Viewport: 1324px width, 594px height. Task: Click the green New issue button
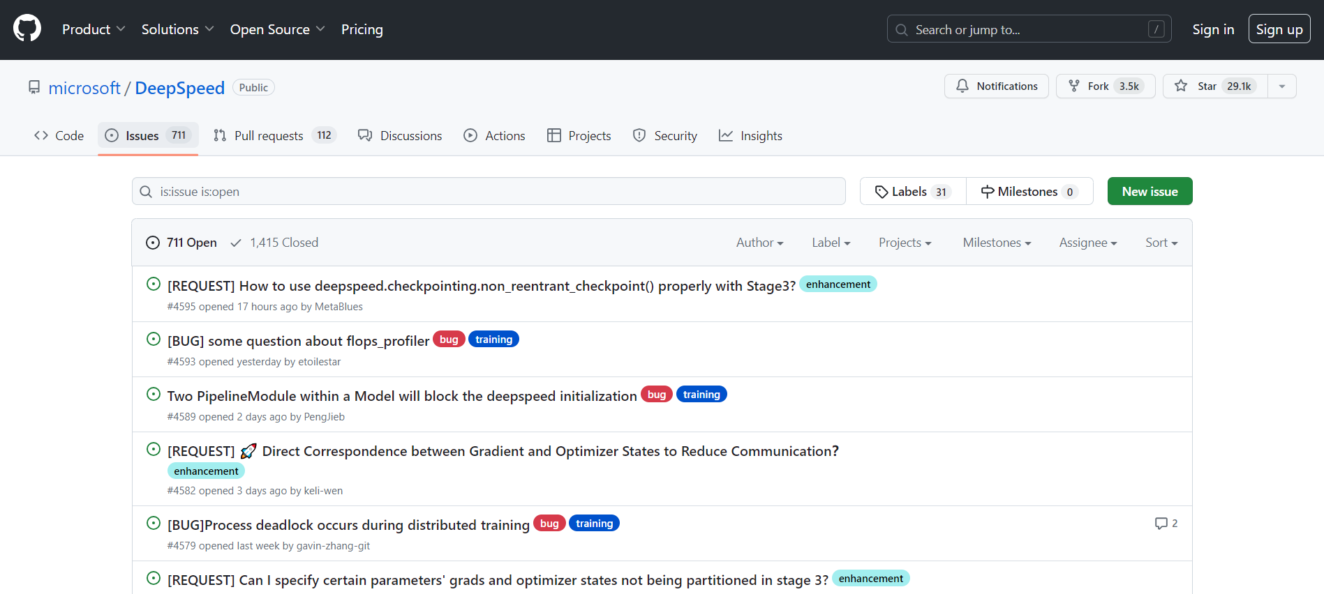tap(1150, 192)
